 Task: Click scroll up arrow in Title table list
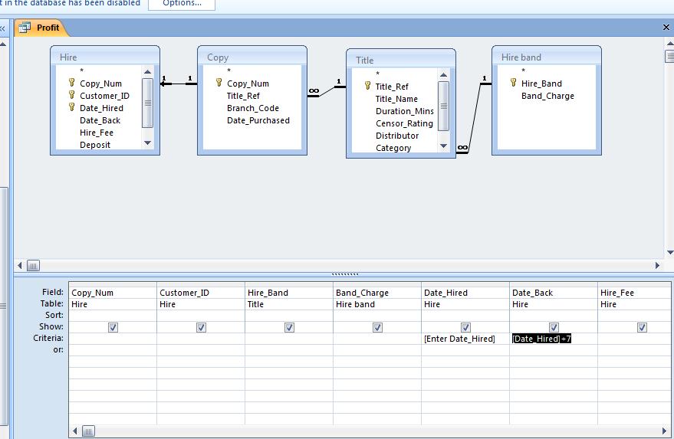pos(444,75)
